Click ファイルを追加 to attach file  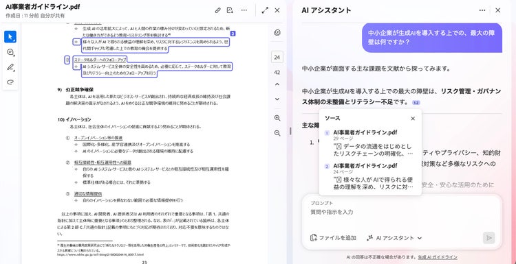coord(333,238)
